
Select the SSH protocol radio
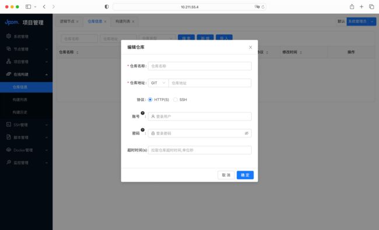coord(176,100)
